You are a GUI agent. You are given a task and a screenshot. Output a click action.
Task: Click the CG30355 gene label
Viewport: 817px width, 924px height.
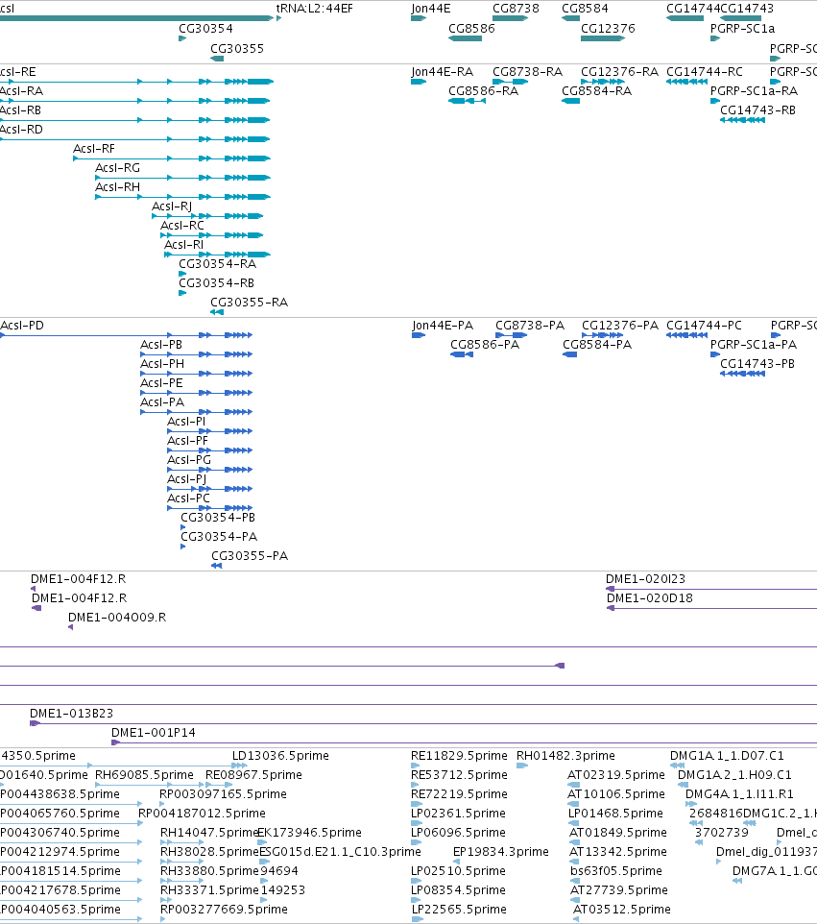click(237, 49)
